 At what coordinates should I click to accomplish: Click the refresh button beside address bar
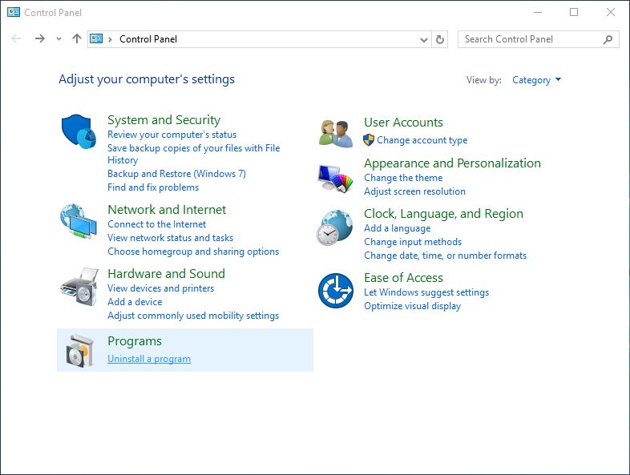click(440, 39)
